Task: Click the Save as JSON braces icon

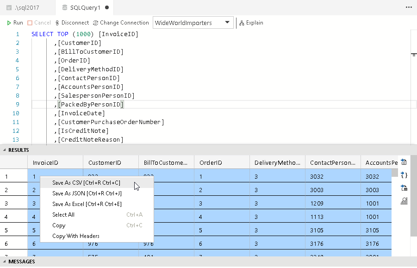Action: [404, 175]
